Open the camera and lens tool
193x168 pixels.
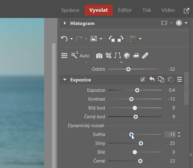pos(99,55)
